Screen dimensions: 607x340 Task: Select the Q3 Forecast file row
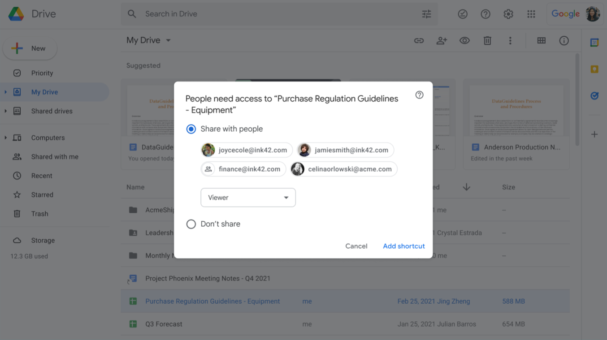coord(345,324)
